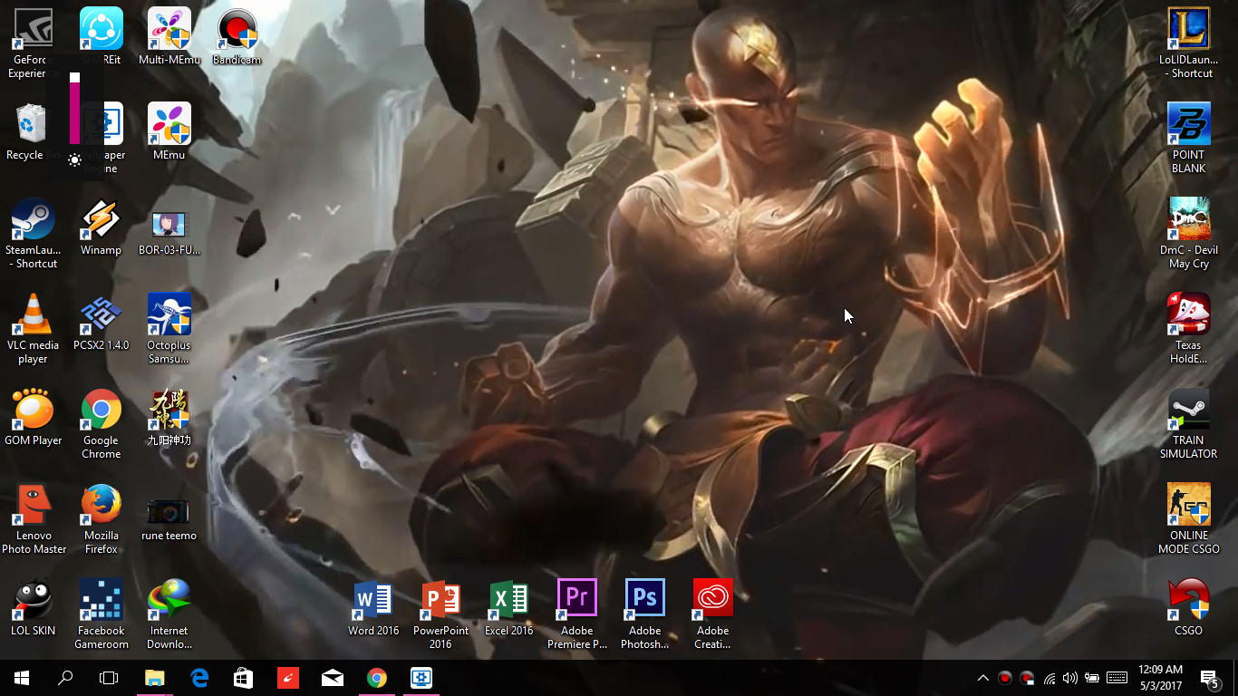Open the Windows Start menu
Viewport: 1238px width, 696px height.
pyautogui.click(x=22, y=678)
